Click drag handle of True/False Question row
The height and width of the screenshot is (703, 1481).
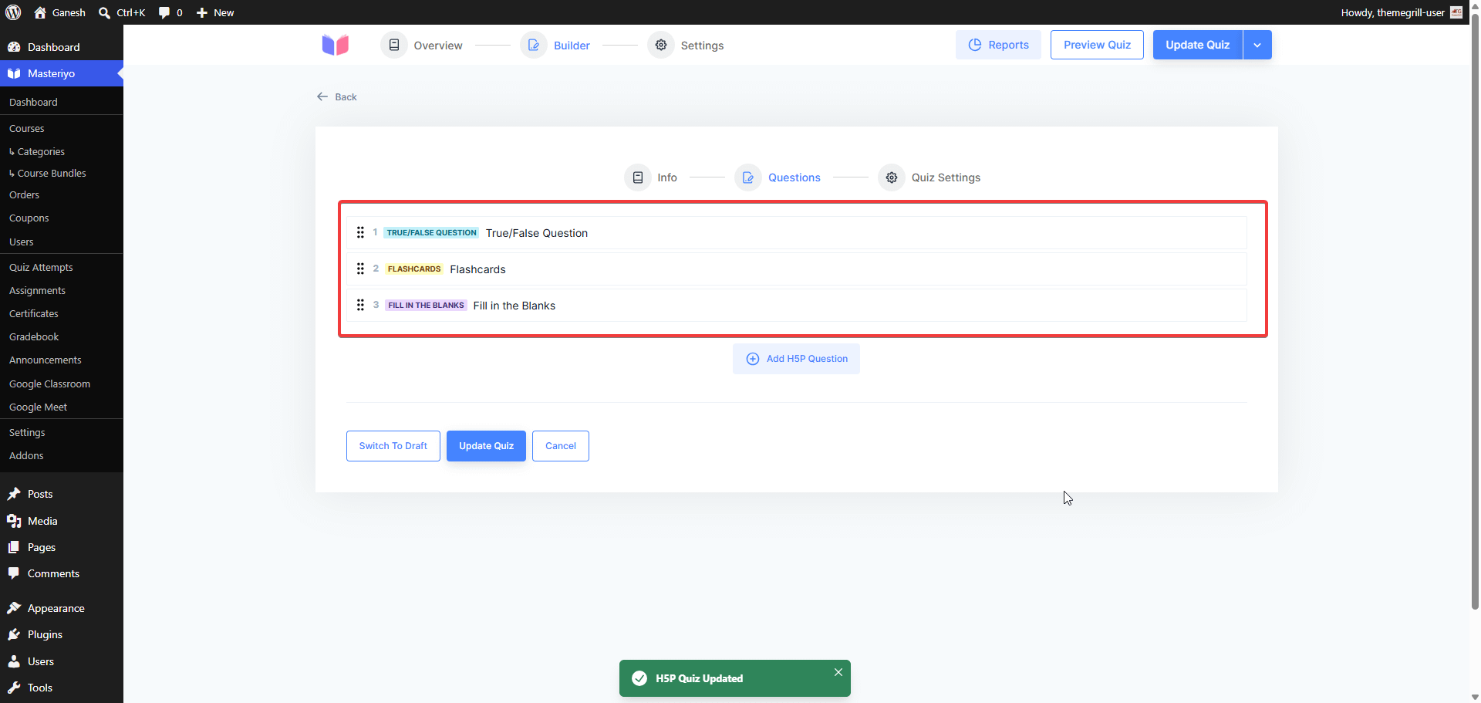click(x=360, y=232)
